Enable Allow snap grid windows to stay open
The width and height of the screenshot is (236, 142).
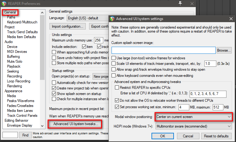114,69
